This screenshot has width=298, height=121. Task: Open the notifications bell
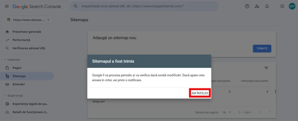pyautogui.click(x=267, y=6)
